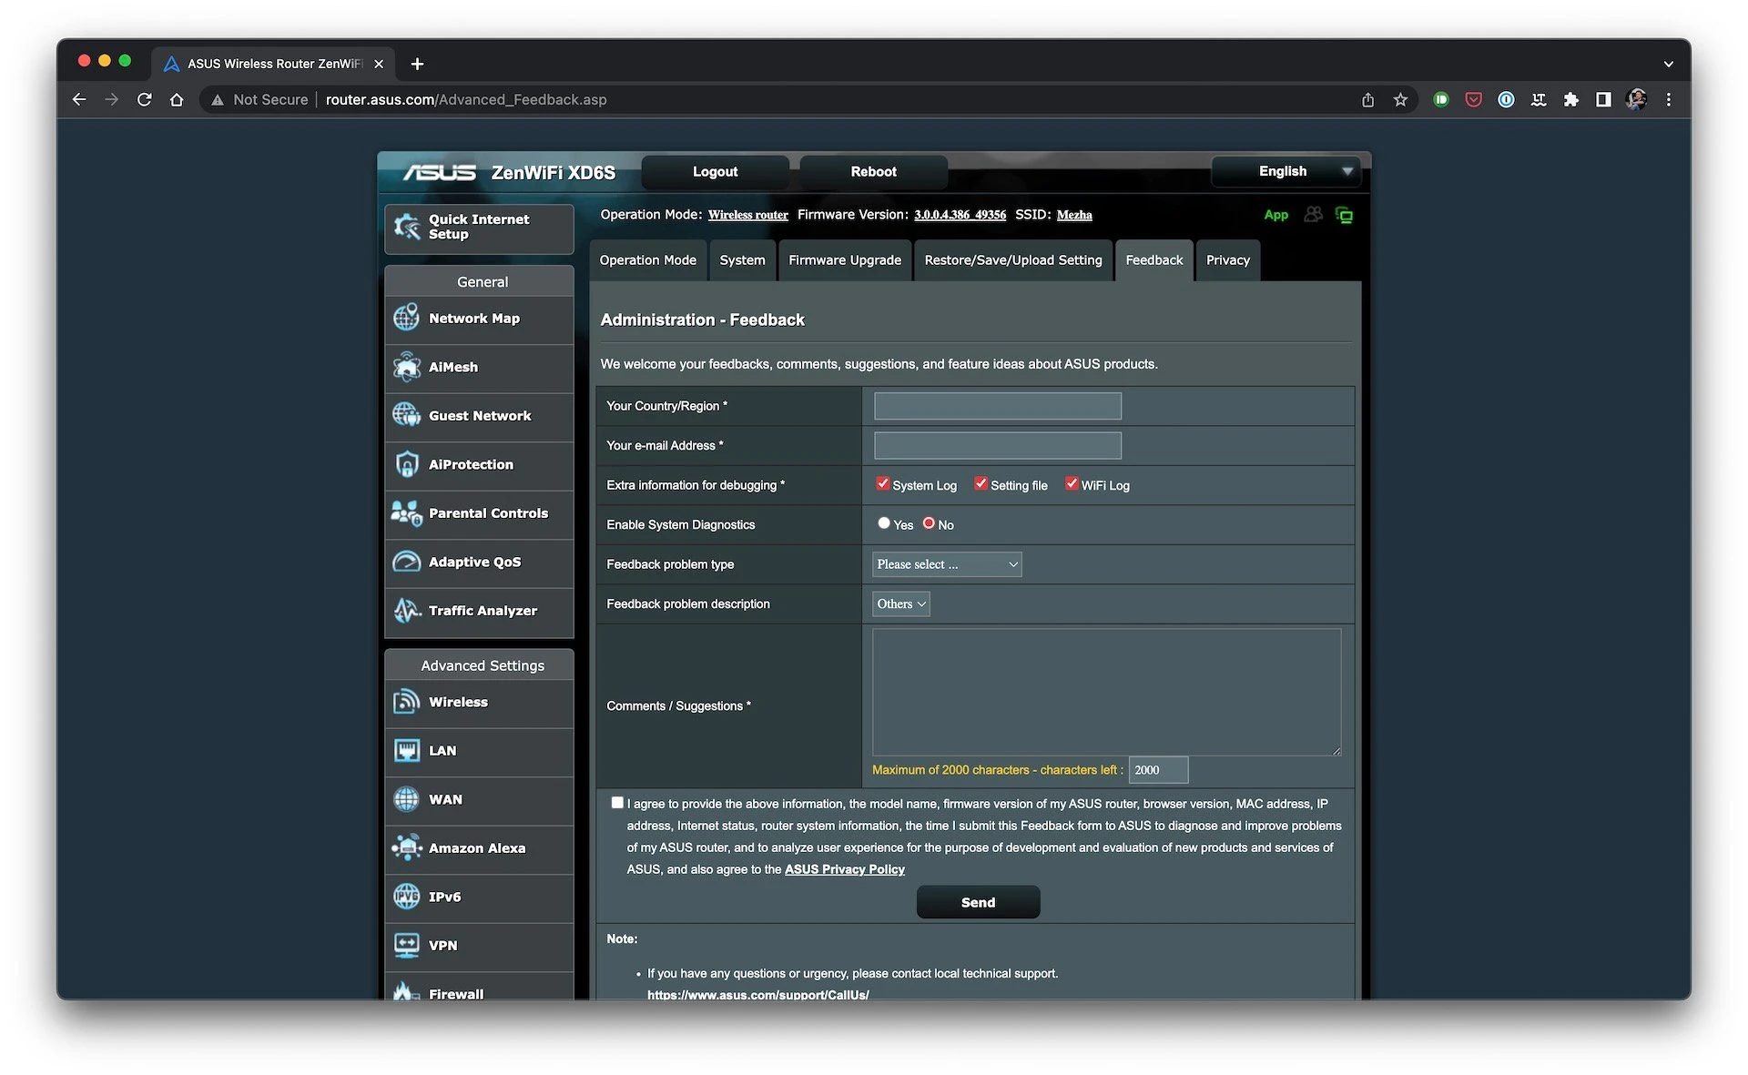Click the Amazon Alexa icon

click(x=406, y=848)
